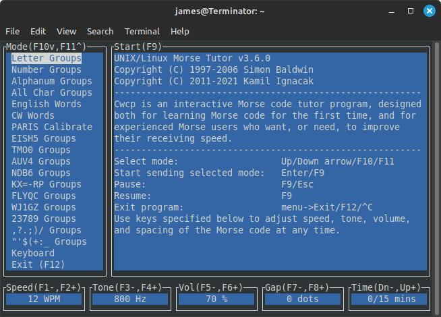Screen dimensions: 441x317
Task: Select the WJ1GZ Groups mode
Action: [44, 208]
